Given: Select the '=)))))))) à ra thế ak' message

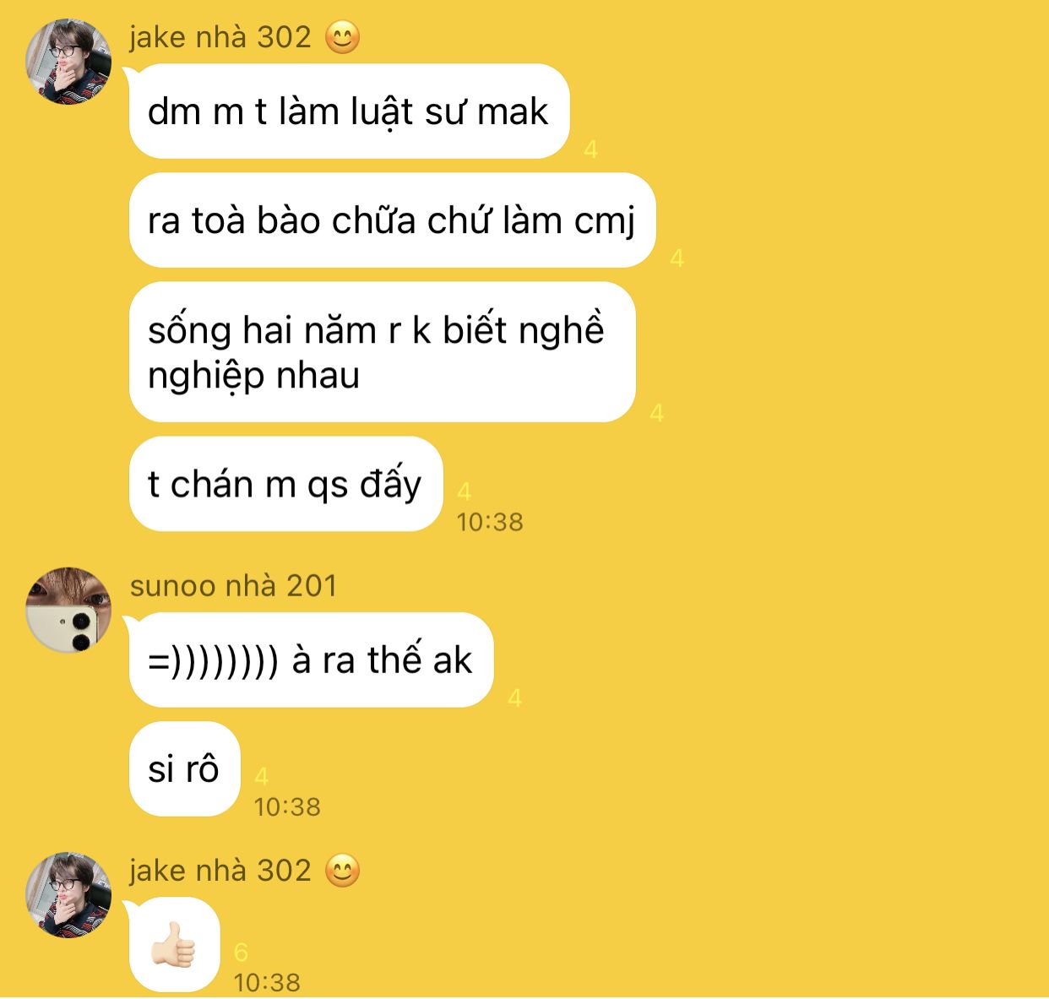Looking at the screenshot, I should pos(311,660).
